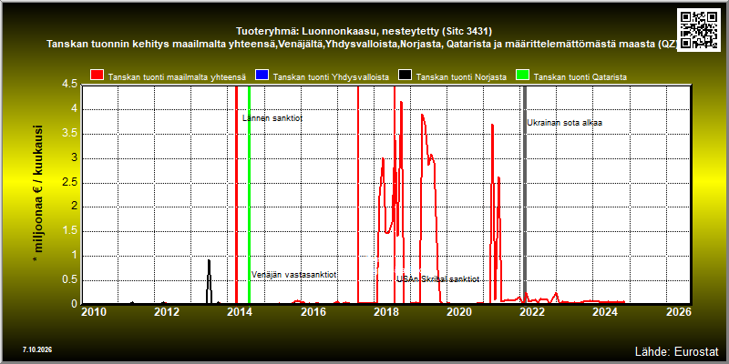Click the source text 'Lähde: Eurostat'

[676, 351]
